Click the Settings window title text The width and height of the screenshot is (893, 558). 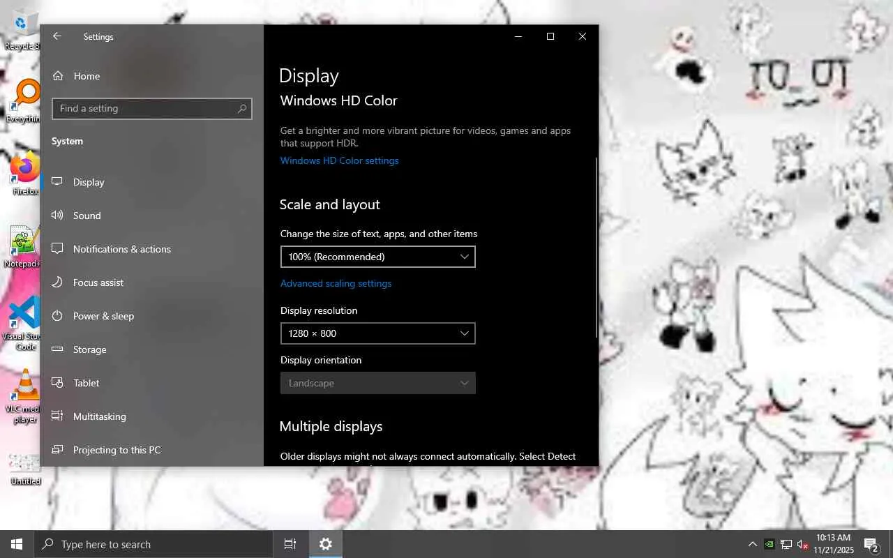[x=98, y=36]
